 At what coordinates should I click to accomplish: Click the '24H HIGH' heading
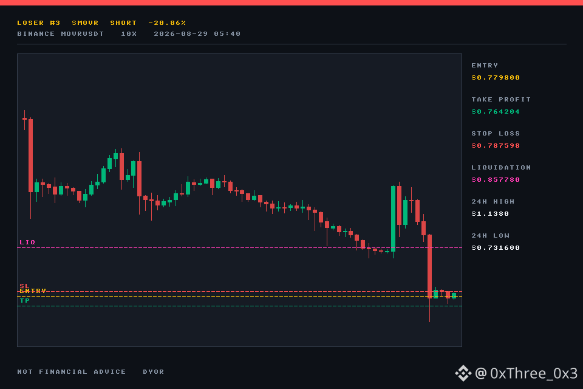493,201
